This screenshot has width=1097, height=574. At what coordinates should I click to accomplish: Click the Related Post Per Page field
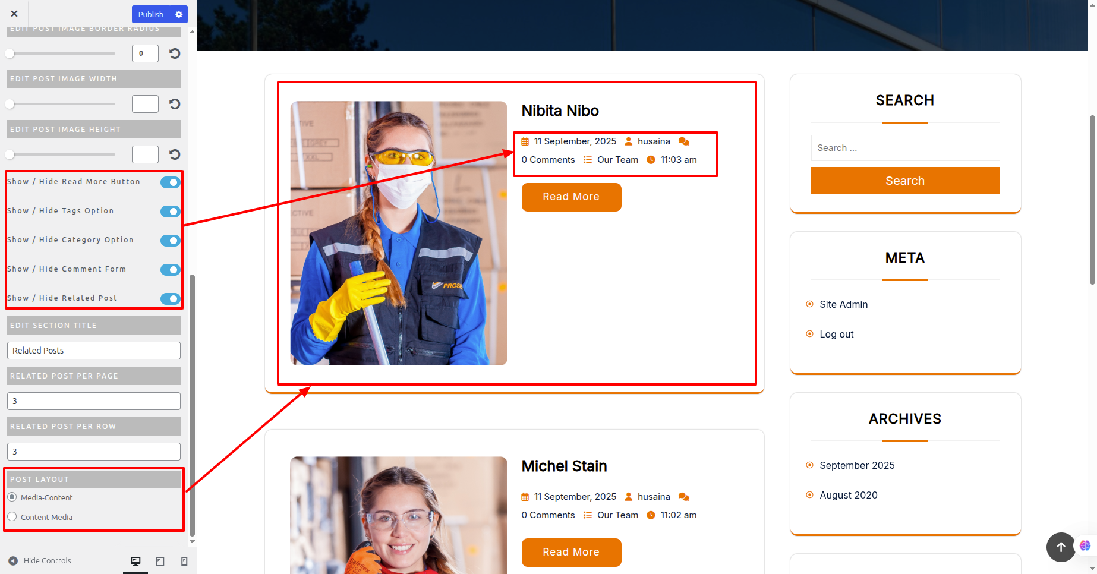pyautogui.click(x=94, y=401)
